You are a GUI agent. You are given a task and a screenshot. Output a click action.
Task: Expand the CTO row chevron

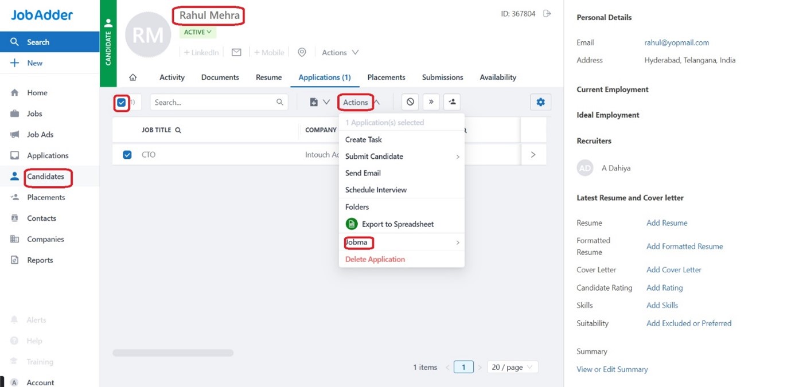pos(533,155)
